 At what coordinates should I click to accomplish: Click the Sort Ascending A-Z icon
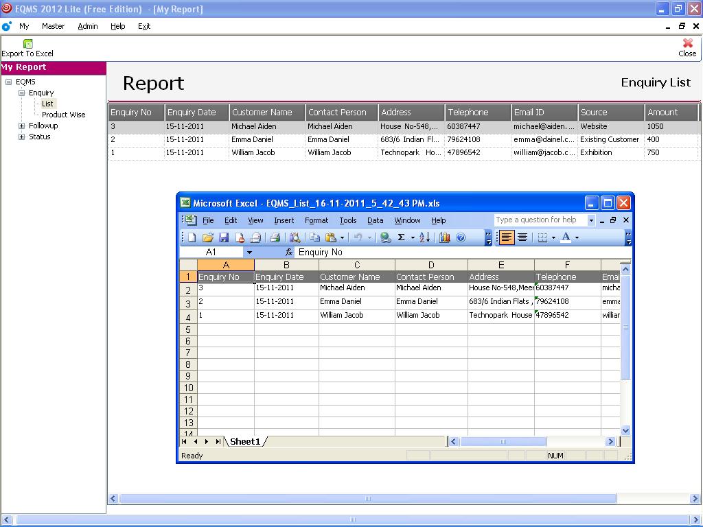(x=424, y=237)
